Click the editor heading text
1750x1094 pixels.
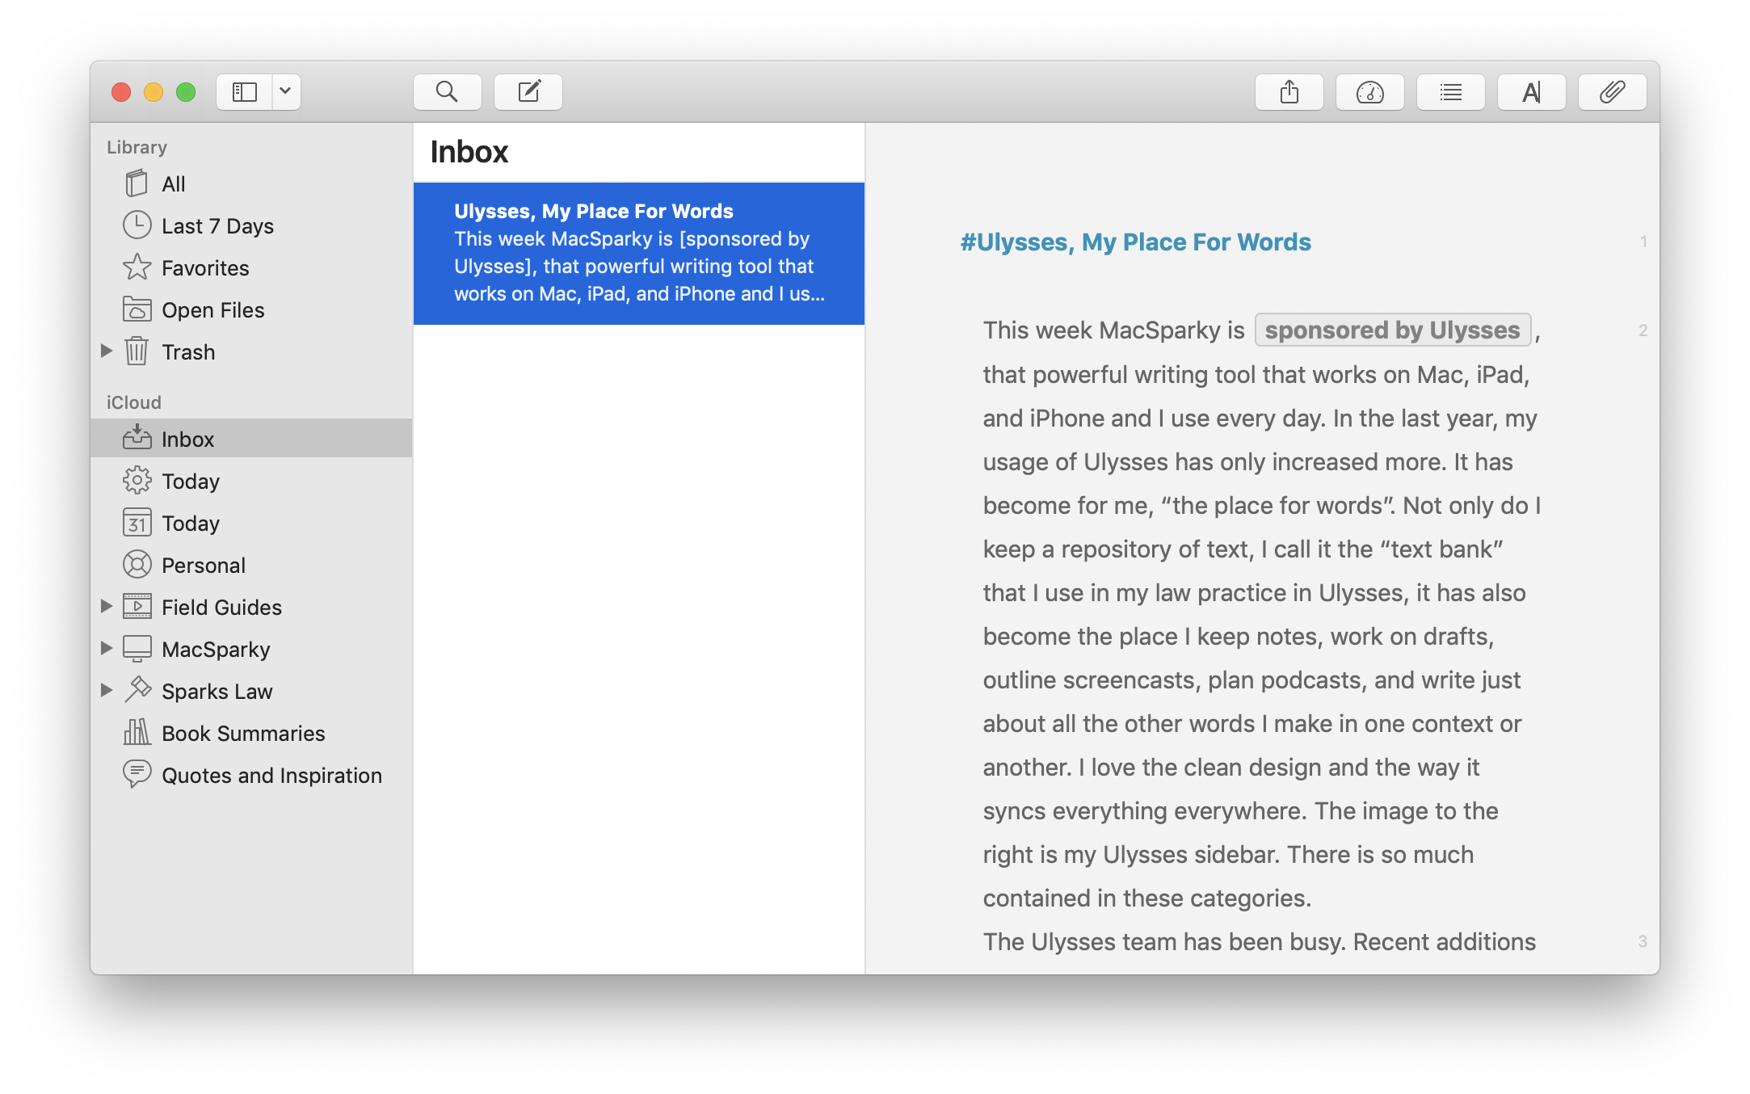(x=1135, y=242)
